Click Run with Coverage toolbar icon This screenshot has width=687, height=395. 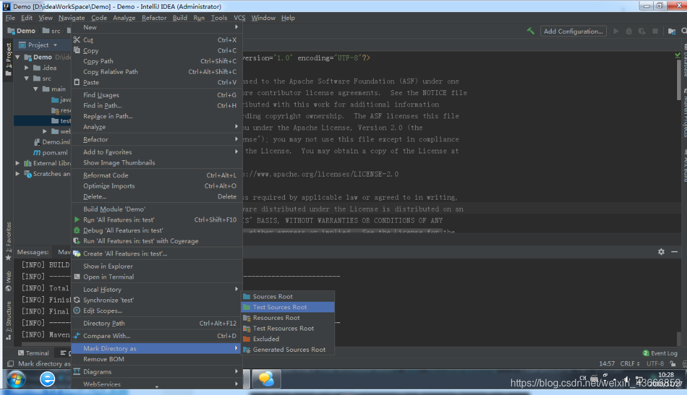(642, 31)
